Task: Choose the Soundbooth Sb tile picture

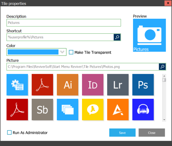Action: tap(42, 109)
